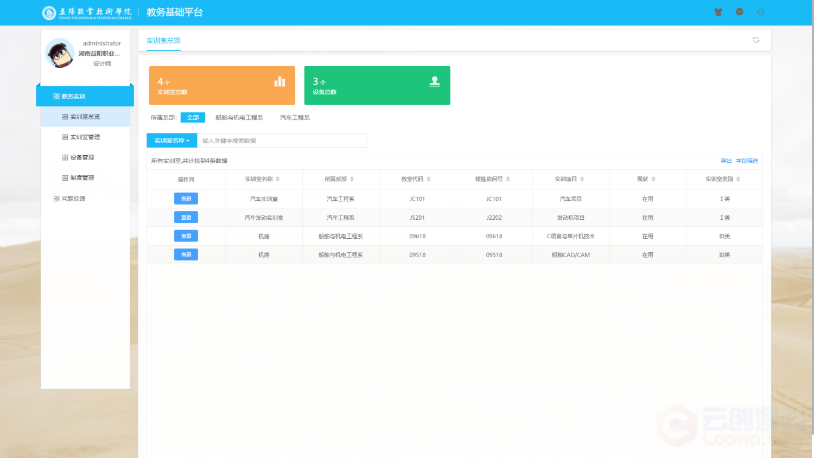
Task: Click grid icon beside 教务实训
Action: 56,97
